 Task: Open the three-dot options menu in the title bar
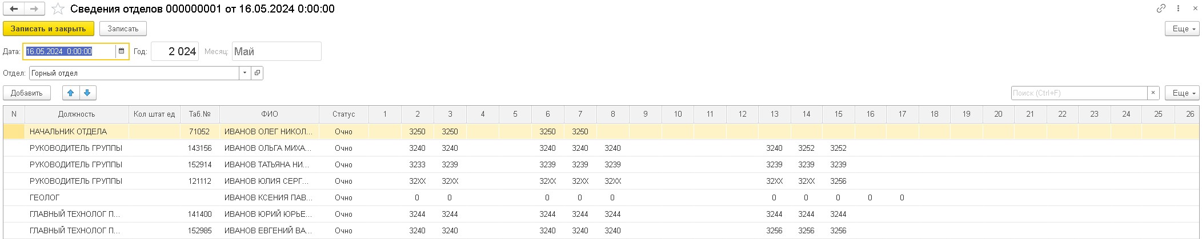click(1179, 9)
